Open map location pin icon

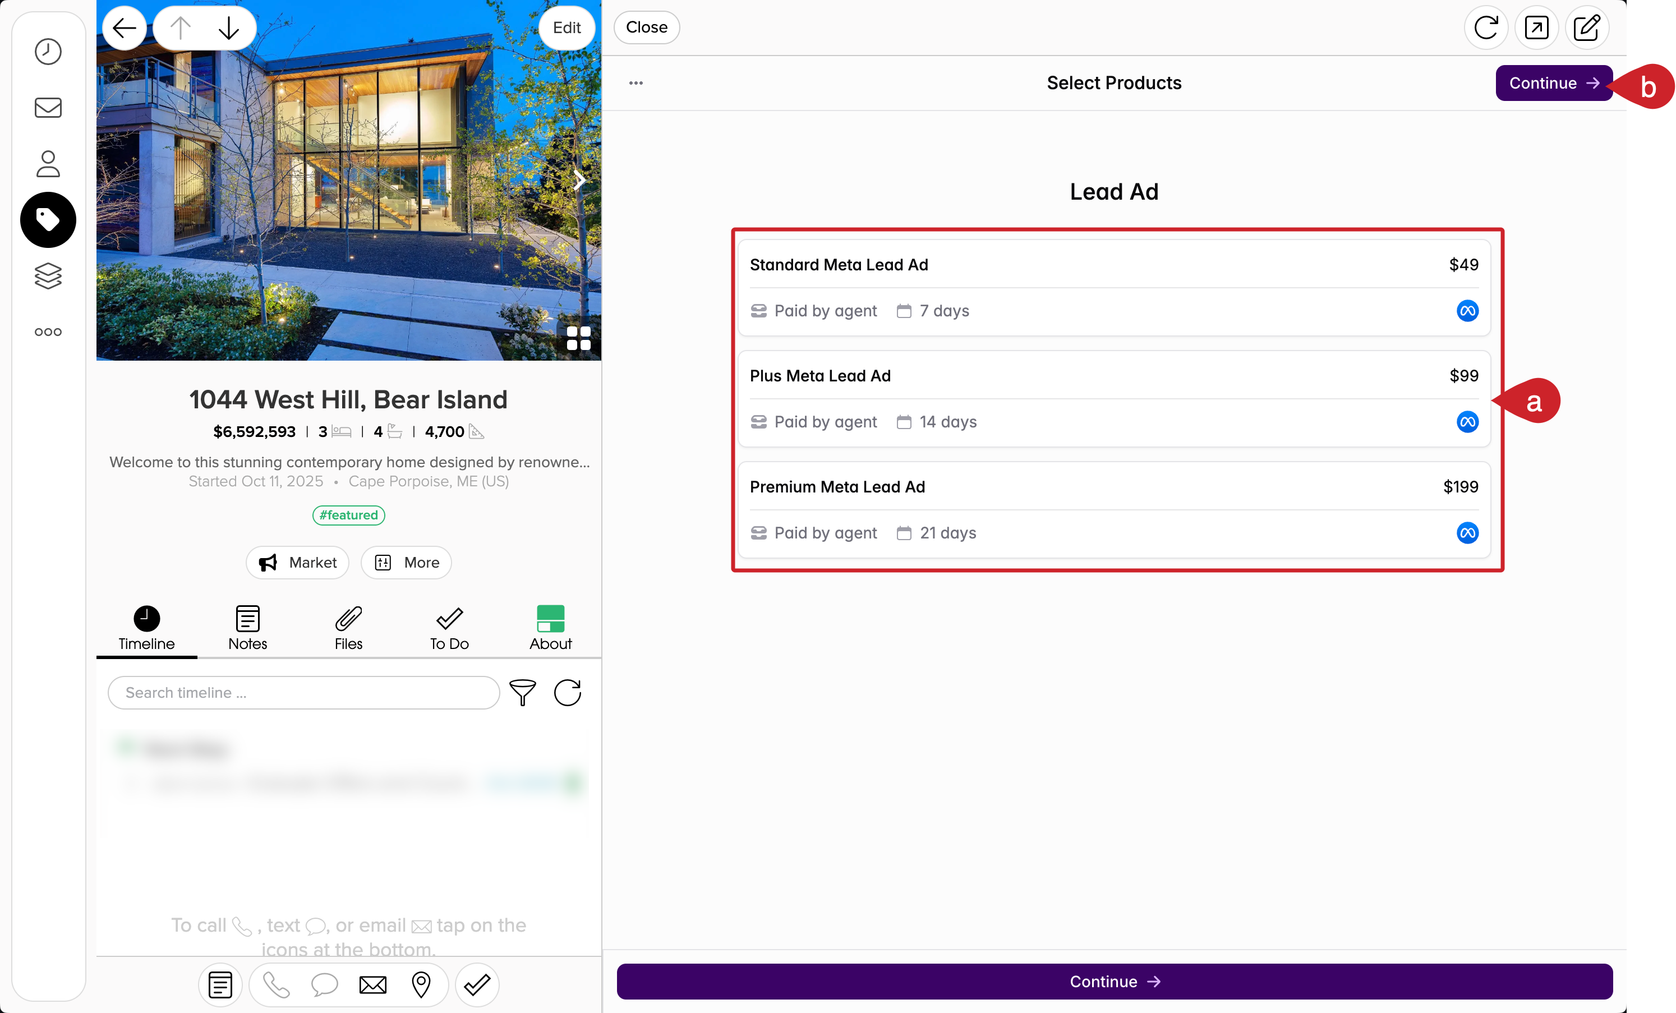point(422,984)
